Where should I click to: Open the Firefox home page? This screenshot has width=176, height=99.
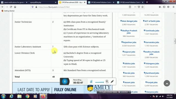(x=15, y=7)
